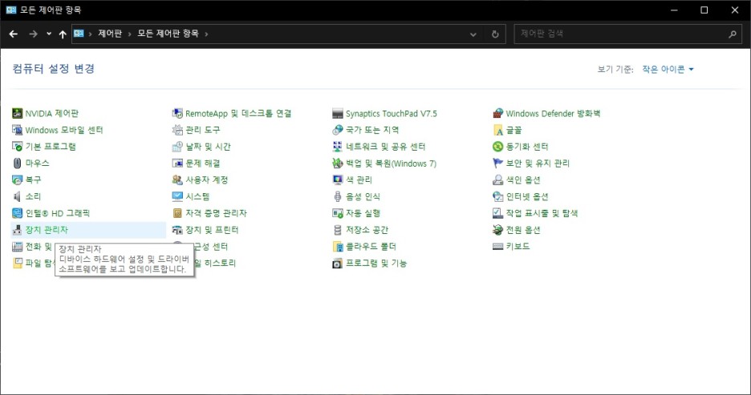Open 파일 히스토리 item
751x395 pixels.
pos(214,263)
